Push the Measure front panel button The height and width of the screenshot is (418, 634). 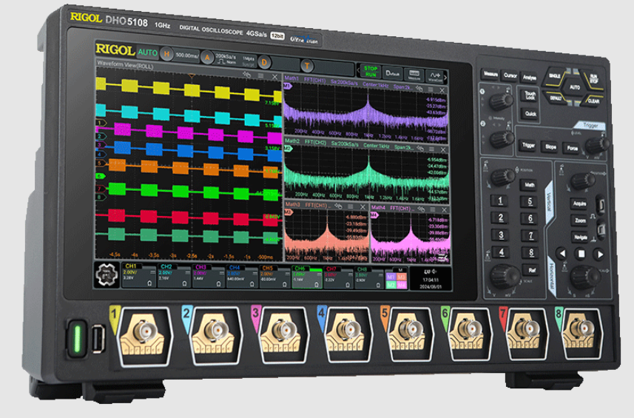point(490,74)
